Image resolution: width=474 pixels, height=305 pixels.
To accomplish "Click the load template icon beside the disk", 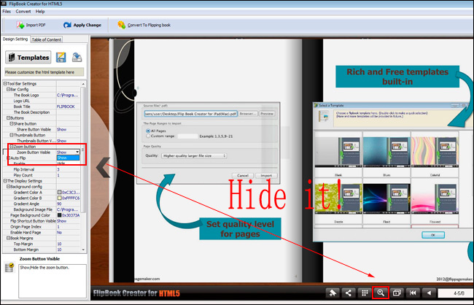I will (x=77, y=57).
